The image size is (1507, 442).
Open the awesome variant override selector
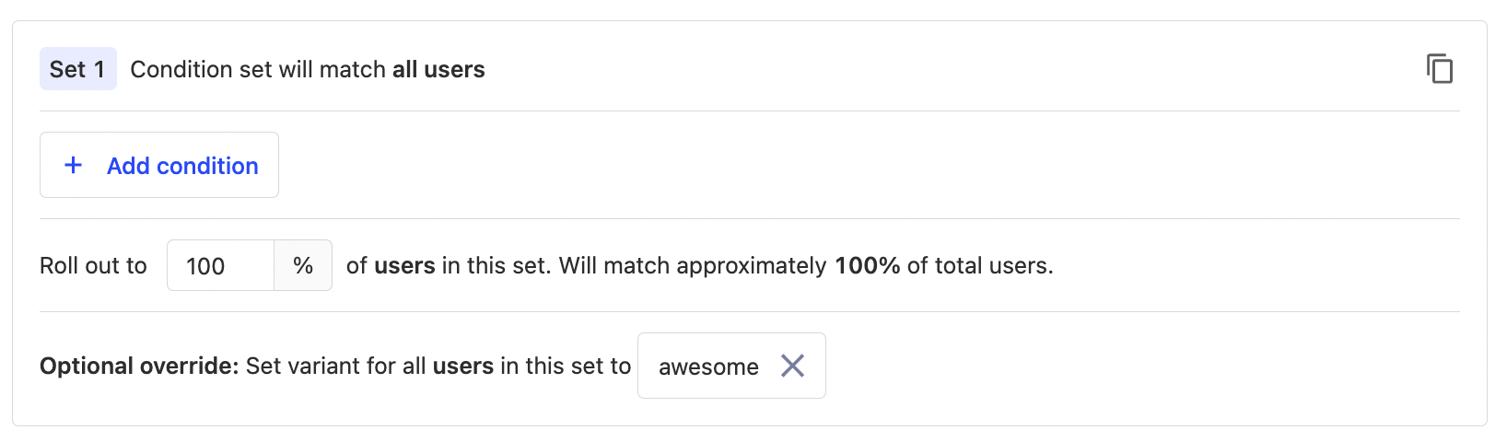coord(708,366)
